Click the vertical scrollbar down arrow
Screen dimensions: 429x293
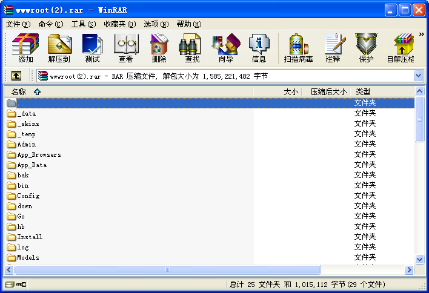click(419, 259)
